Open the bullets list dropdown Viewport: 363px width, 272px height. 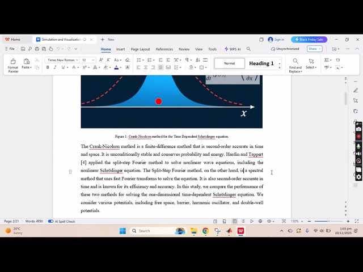click(x=143, y=60)
